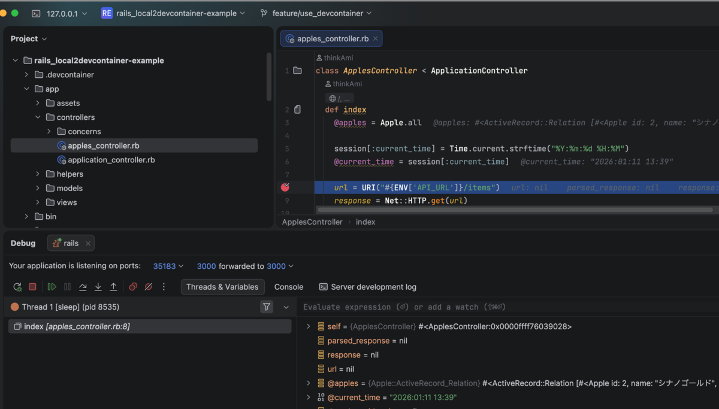Viewport: 719px width, 409px height.
Task: Open the debugger more-options menu
Action: (164, 287)
